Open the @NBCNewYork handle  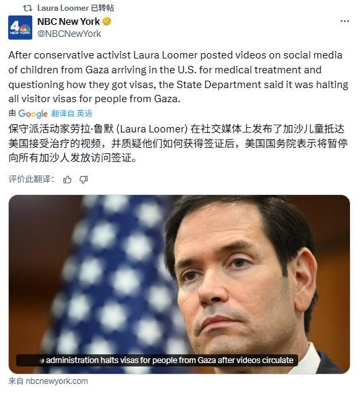[x=69, y=34]
